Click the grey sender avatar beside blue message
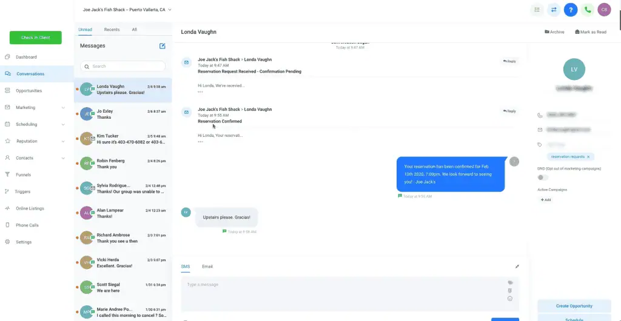This screenshot has height=321, width=621. [514, 161]
